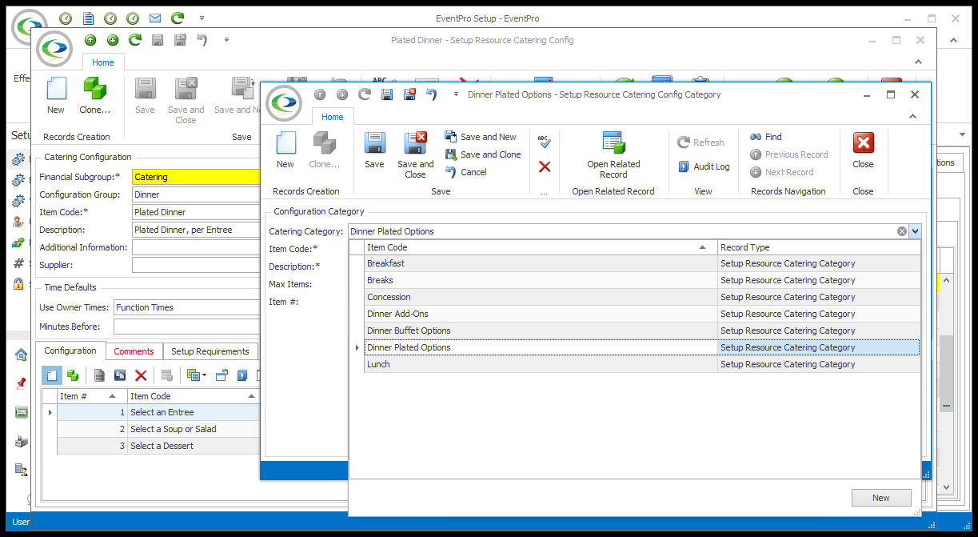Image resolution: width=978 pixels, height=537 pixels.
Task: Click the refresh icon in the Config Category quick access toolbar
Action: (365, 94)
